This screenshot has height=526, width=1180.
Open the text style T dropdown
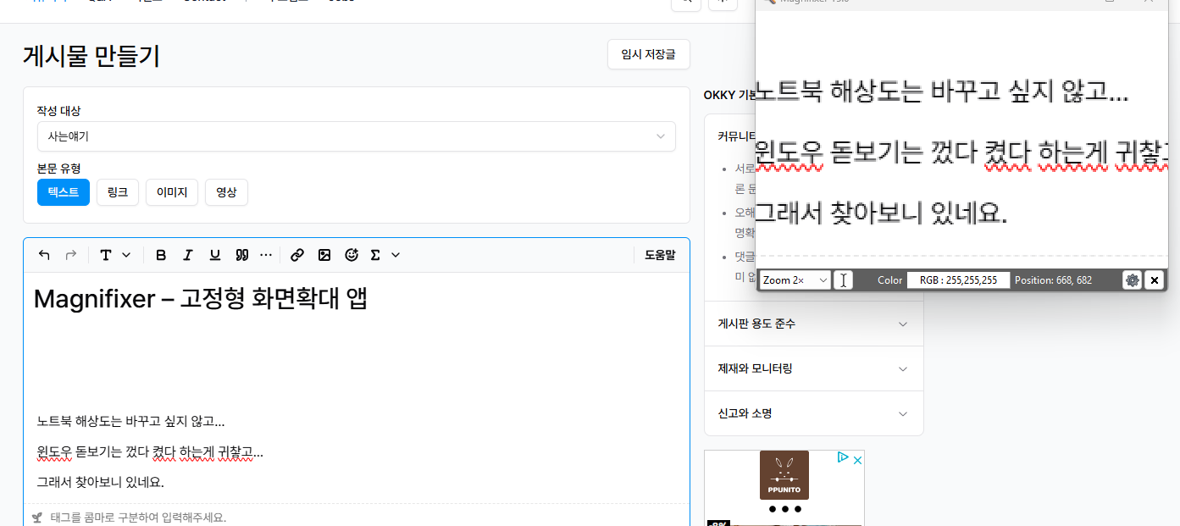pos(115,255)
